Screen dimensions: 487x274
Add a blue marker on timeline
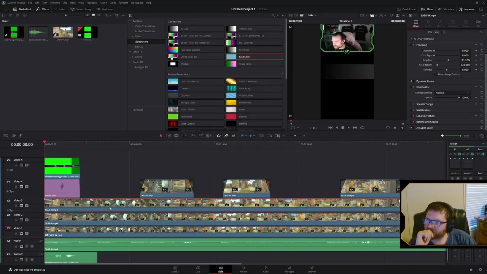[250, 135]
